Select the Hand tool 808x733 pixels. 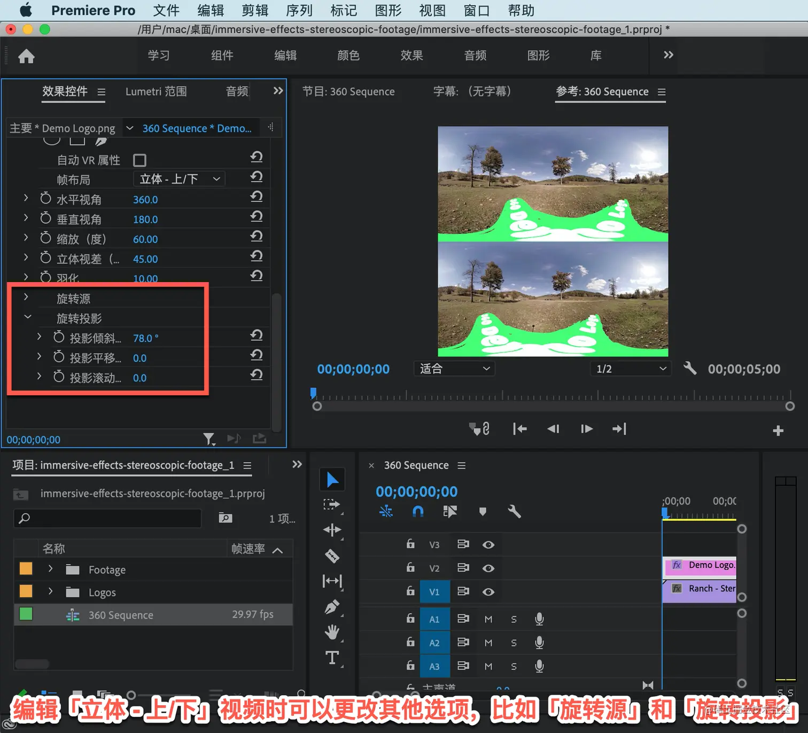(x=332, y=632)
